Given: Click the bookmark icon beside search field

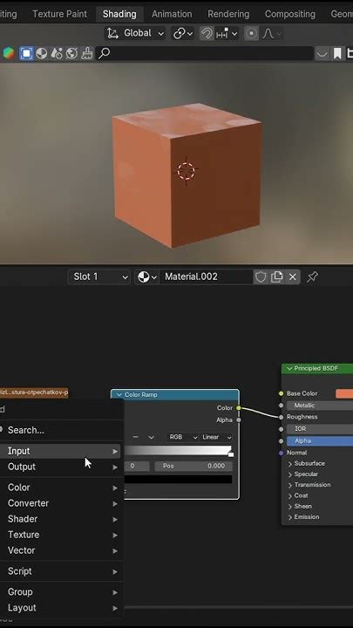Looking at the screenshot, I should pos(337,53).
